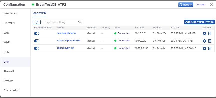
Task: Click Manual provider in expressvpn-uk row
Action: 91,48
